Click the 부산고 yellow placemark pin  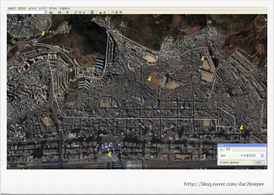coord(149,79)
